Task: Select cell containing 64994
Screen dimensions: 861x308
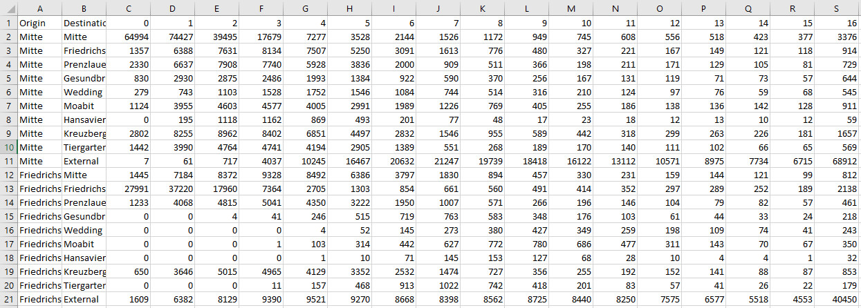Action: (x=128, y=37)
